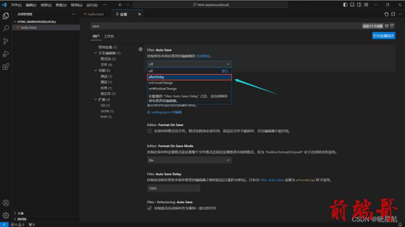Open the 运行(R) menu

[x=92, y=5]
